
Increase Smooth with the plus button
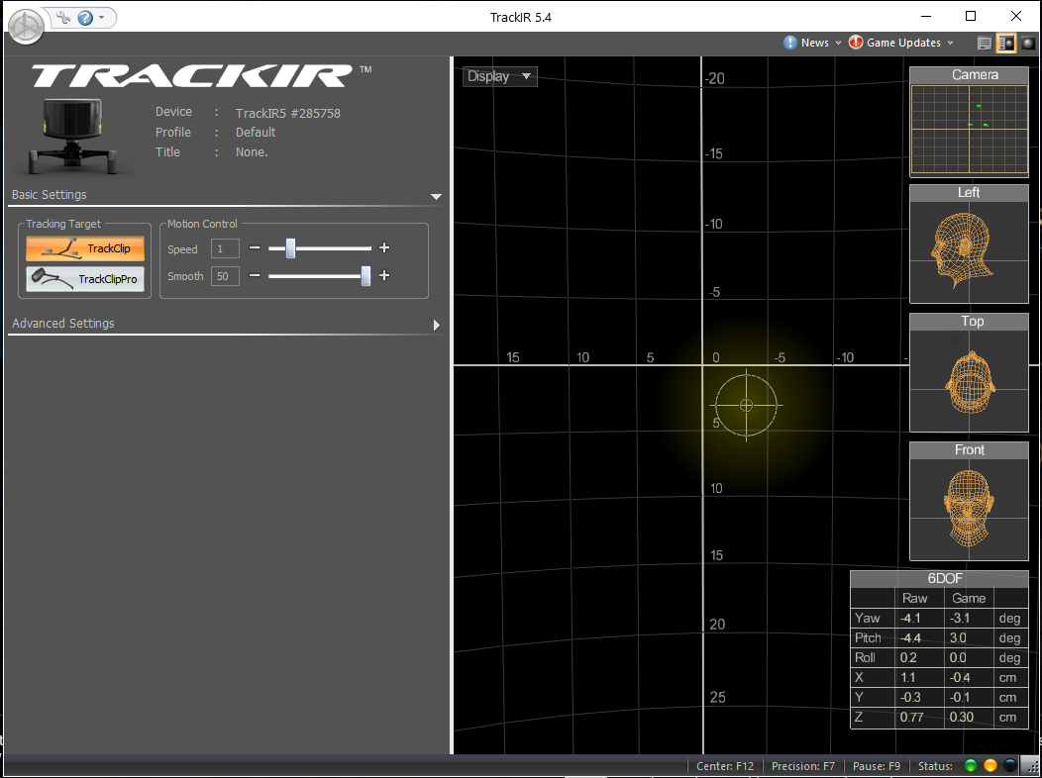click(384, 275)
